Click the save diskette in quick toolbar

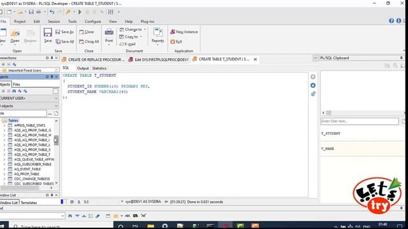pyautogui.click(x=31, y=12)
